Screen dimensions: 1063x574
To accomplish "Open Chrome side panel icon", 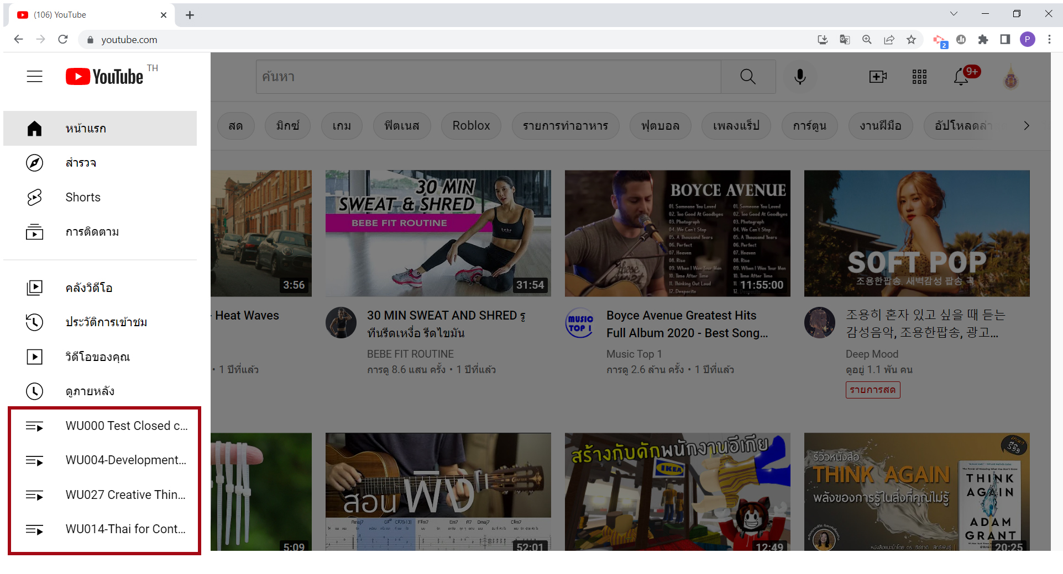I will [x=1005, y=39].
